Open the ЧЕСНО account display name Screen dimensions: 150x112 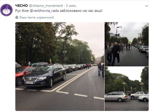[22, 6]
